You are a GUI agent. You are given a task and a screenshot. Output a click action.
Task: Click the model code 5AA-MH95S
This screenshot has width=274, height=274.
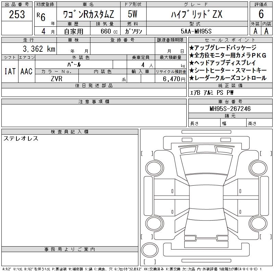tap(196, 31)
